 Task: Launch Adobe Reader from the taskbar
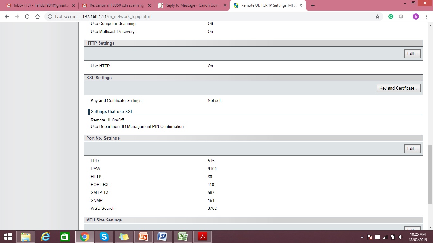pos(202,236)
